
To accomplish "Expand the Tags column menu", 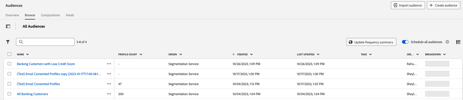I will [370, 54].
